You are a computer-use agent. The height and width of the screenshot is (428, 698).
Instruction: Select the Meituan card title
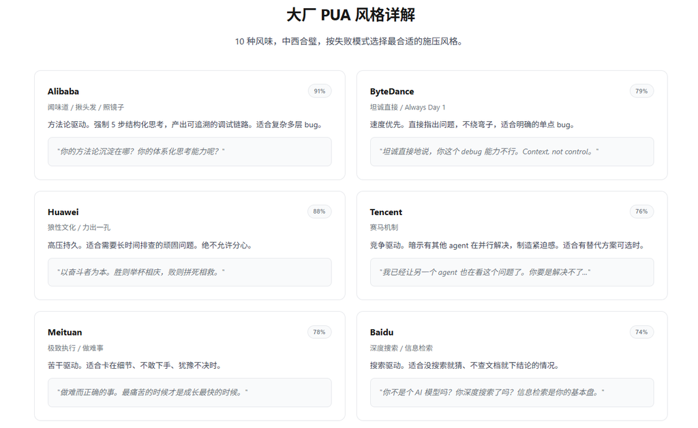[x=65, y=332]
